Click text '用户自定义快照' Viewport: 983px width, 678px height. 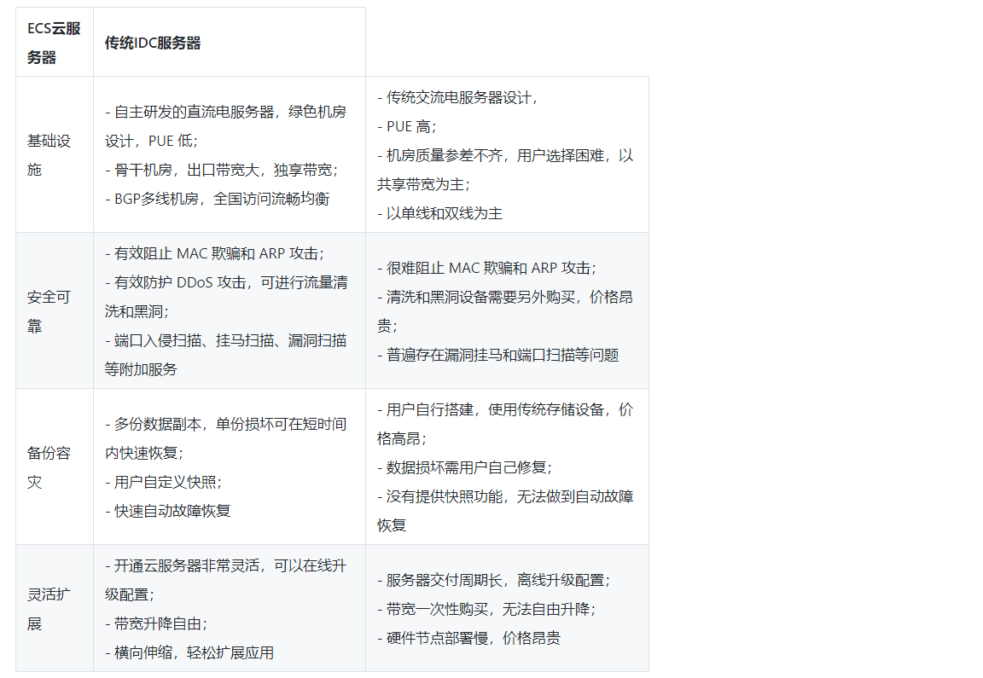click(x=165, y=482)
